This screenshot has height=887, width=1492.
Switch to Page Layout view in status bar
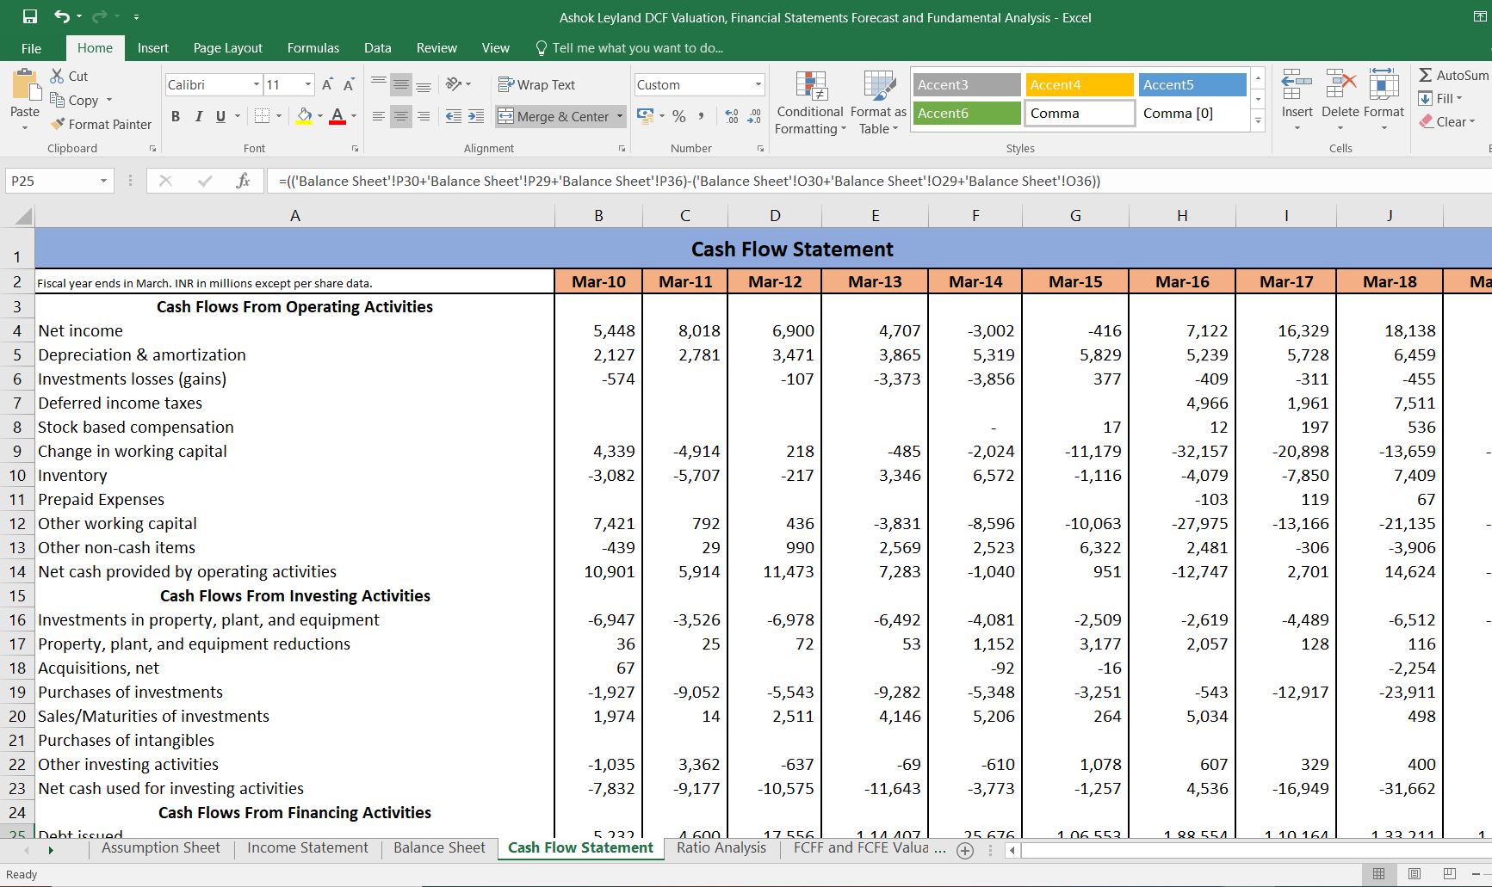(x=1415, y=874)
